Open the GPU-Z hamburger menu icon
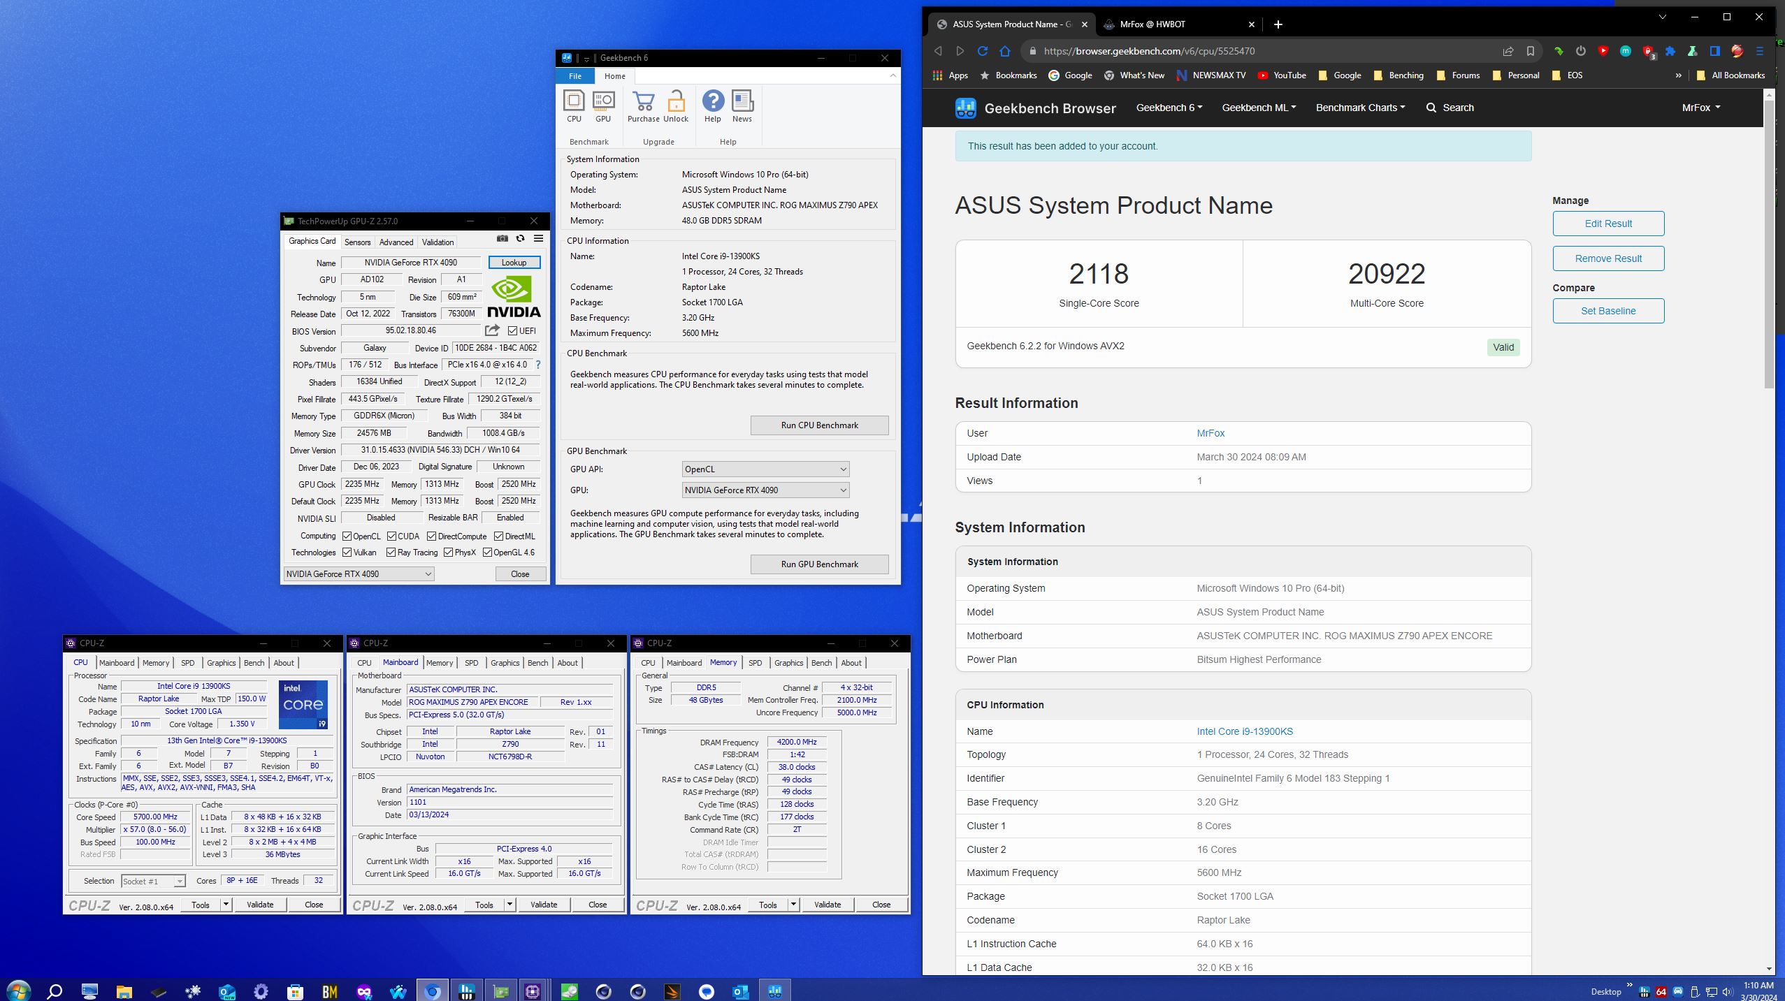This screenshot has height=1001, width=1785. click(538, 239)
